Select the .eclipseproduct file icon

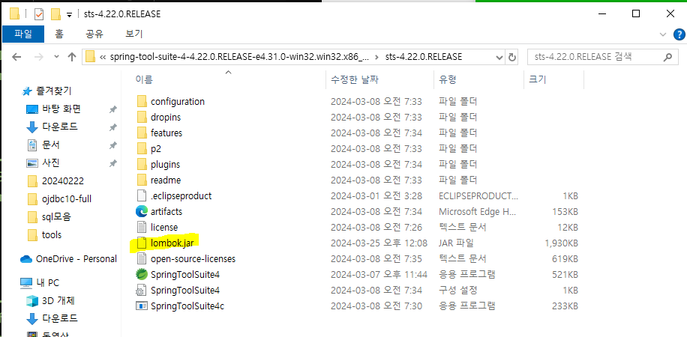pyautogui.click(x=142, y=195)
